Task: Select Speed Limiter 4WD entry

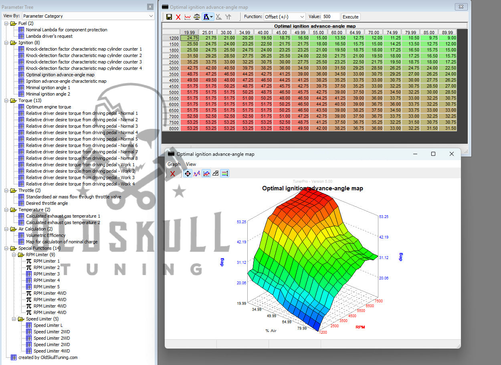Action: [x=52, y=351]
